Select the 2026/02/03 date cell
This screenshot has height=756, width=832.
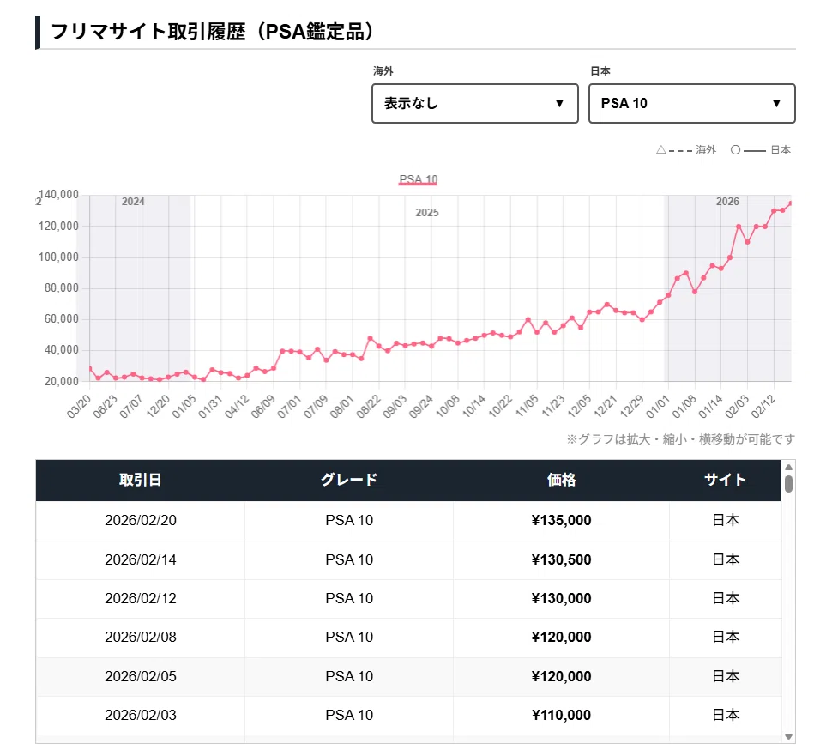click(x=141, y=715)
